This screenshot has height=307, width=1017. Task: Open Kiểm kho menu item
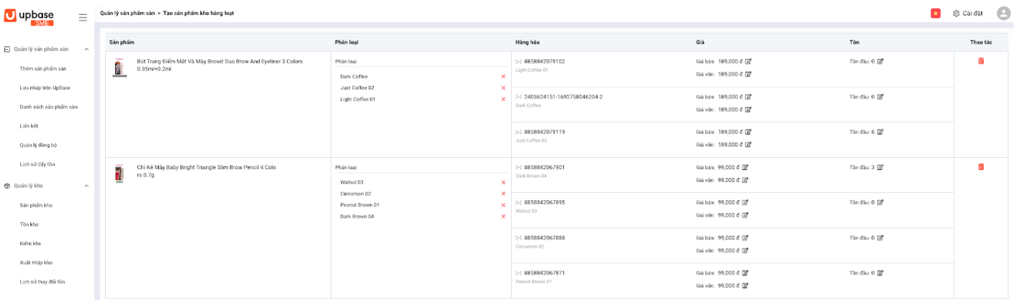click(30, 243)
